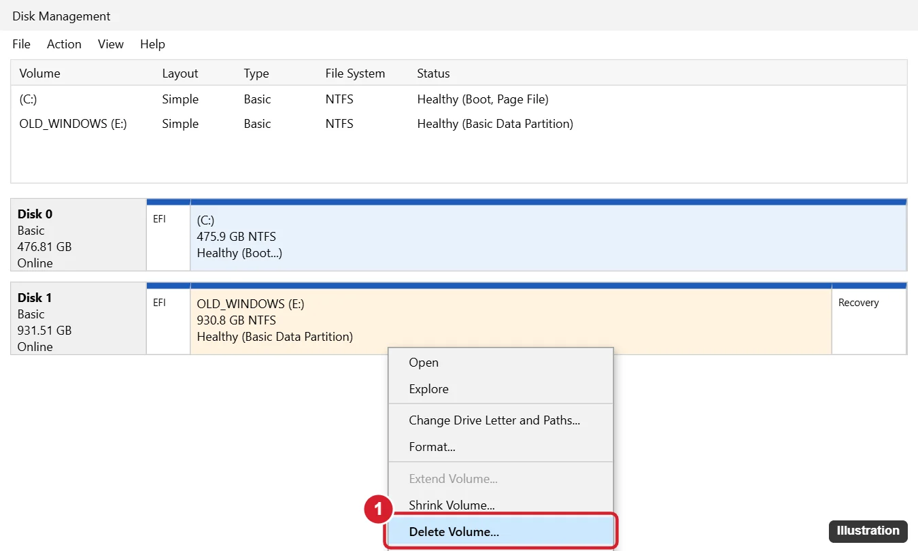The width and height of the screenshot is (918, 551).
Task: Click the Healthy (Boot, Page File) status cell
Action: [483, 99]
